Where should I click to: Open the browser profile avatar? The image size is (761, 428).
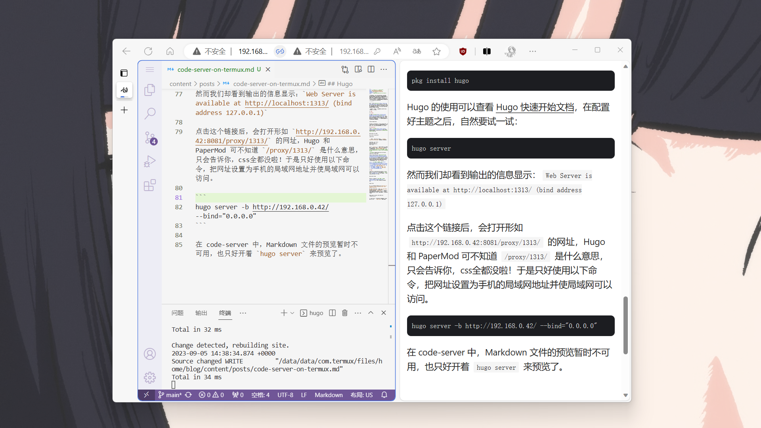511,51
